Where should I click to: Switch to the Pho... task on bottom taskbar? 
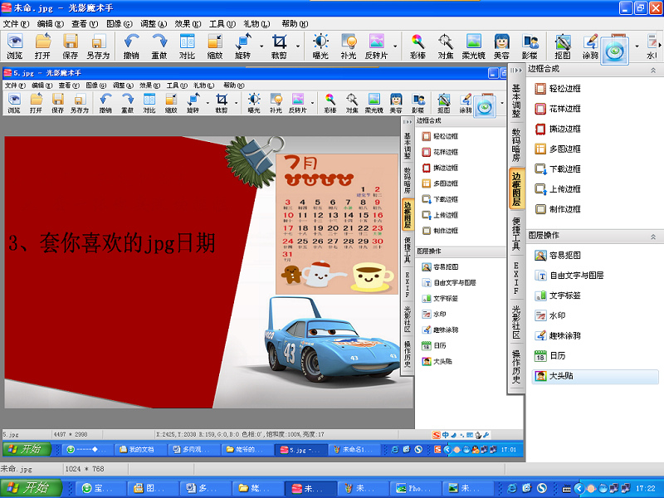click(x=415, y=489)
